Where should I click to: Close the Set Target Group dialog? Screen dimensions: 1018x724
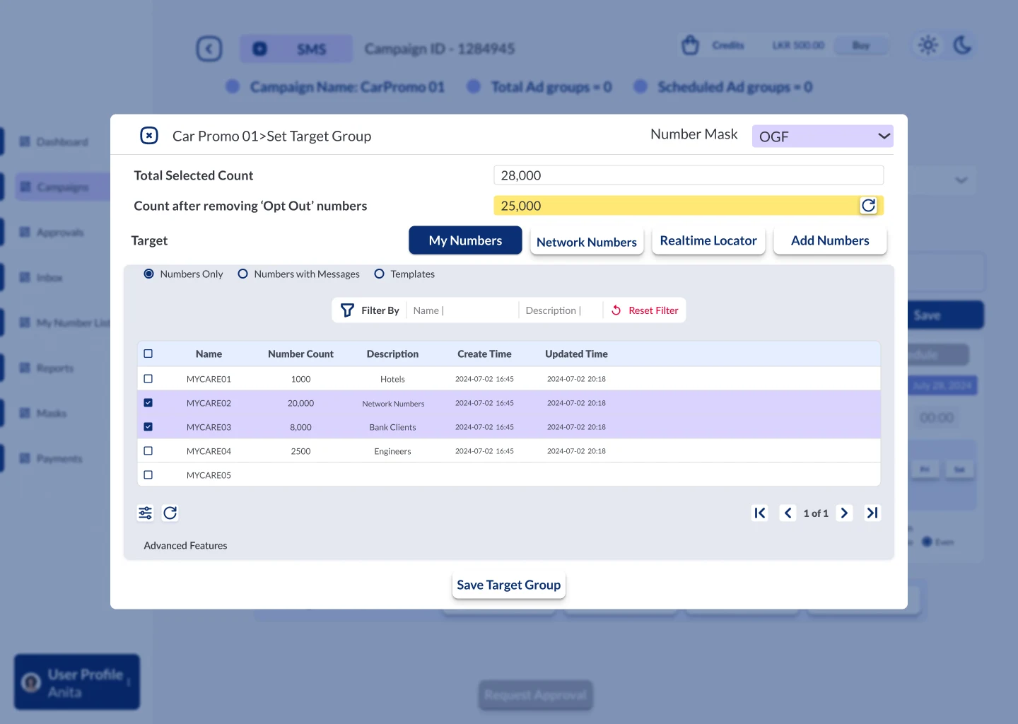[149, 135]
